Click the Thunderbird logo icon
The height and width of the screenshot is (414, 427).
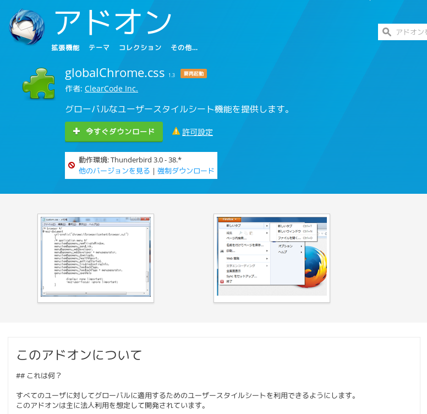tap(26, 26)
